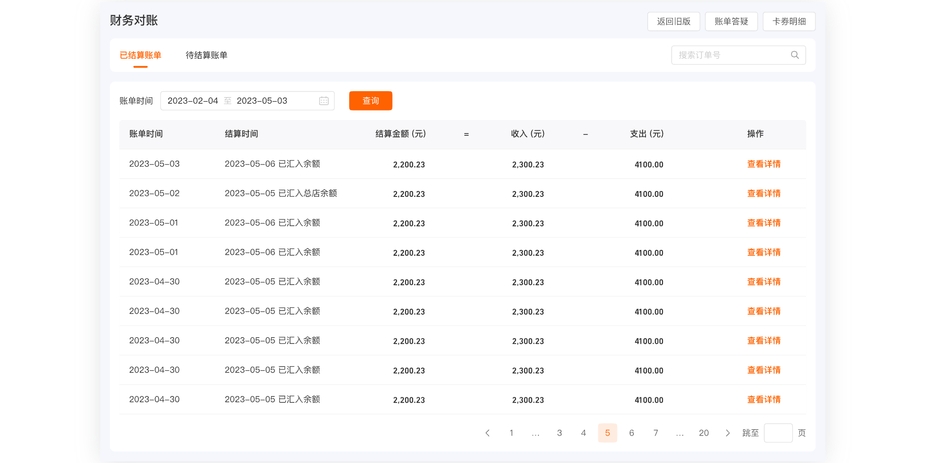Click the 收入 (元) column header
Viewport: 926px width, 463px height.
[528, 134]
